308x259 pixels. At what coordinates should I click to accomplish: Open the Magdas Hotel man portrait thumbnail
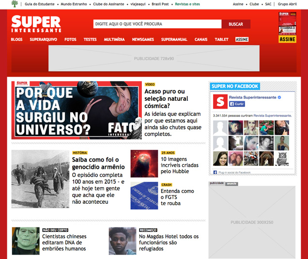pyautogui.click(x=123, y=241)
